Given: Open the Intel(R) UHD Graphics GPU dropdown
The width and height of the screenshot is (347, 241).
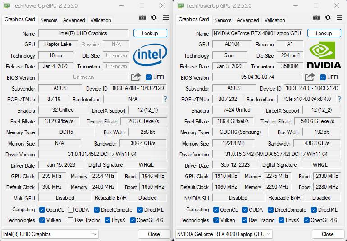Looking at the screenshot, I should (50, 234).
